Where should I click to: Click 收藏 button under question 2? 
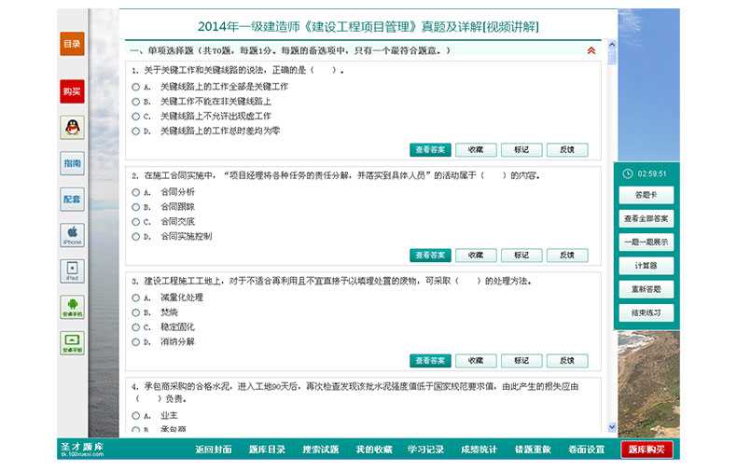pos(475,255)
